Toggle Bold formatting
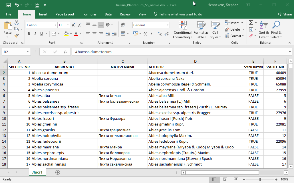The height and width of the screenshot is (183, 294). (x=29, y=34)
